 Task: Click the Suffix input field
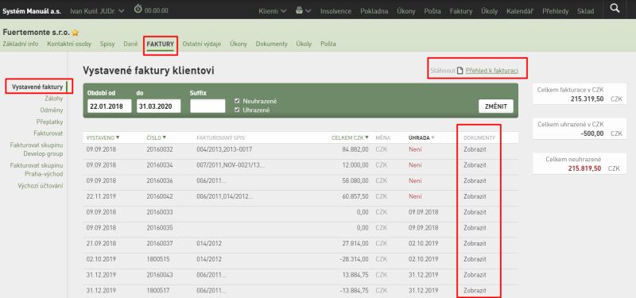[207, 106]
